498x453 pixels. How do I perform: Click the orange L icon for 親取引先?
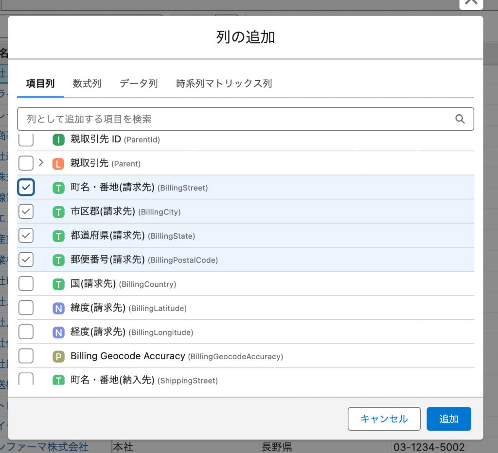[58, 164]
